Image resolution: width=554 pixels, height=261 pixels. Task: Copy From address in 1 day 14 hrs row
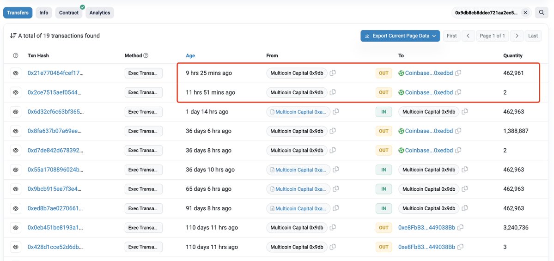click(335, 112)
